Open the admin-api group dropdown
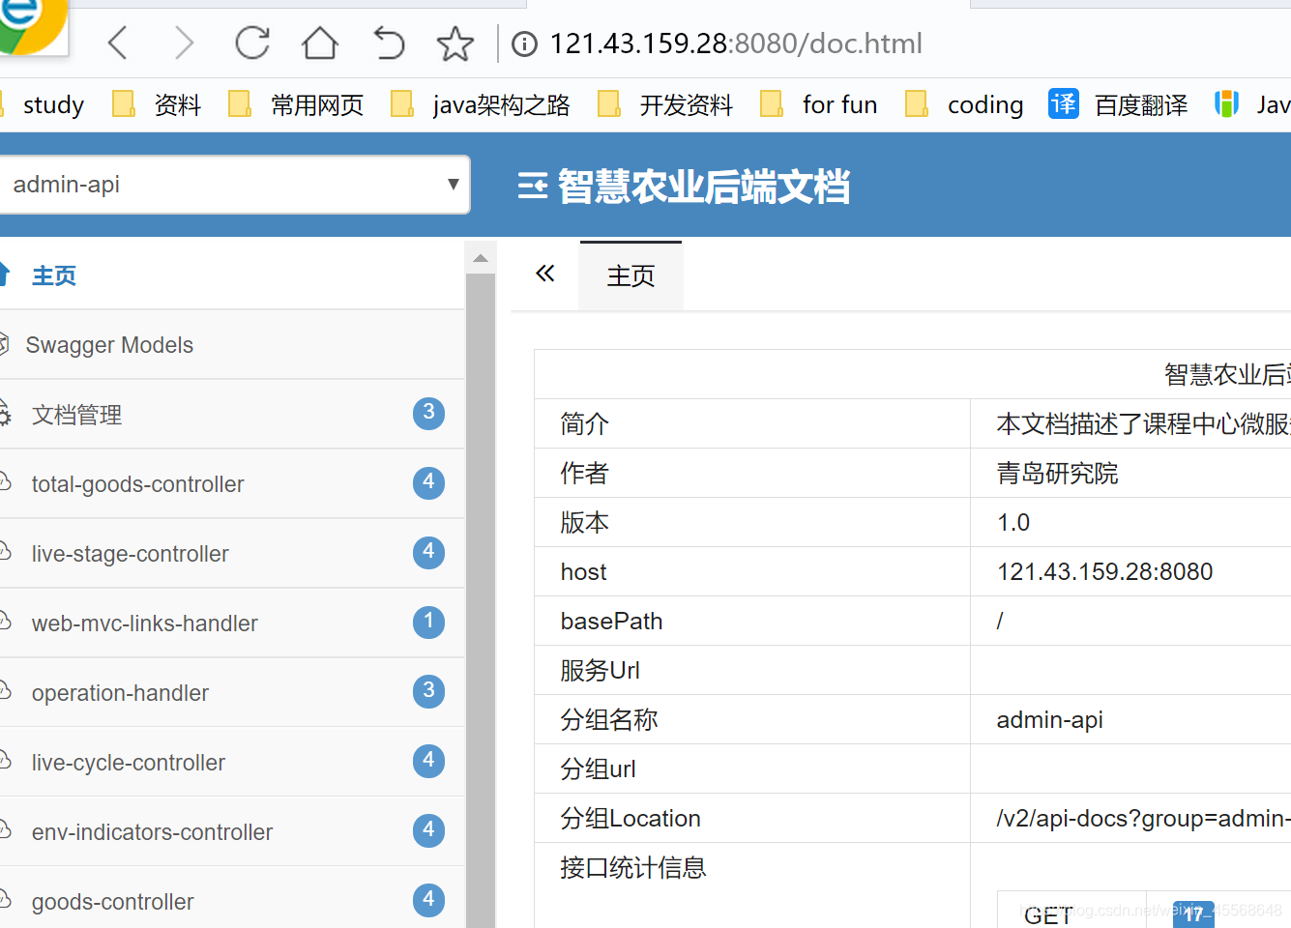This screenshot has height=928, width=1291. [233, 185]
